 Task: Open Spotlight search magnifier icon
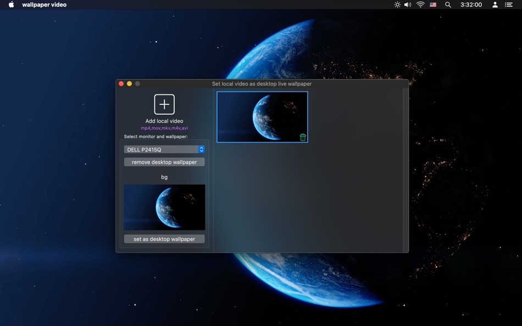pyautogui.click(x=448, y=4)
